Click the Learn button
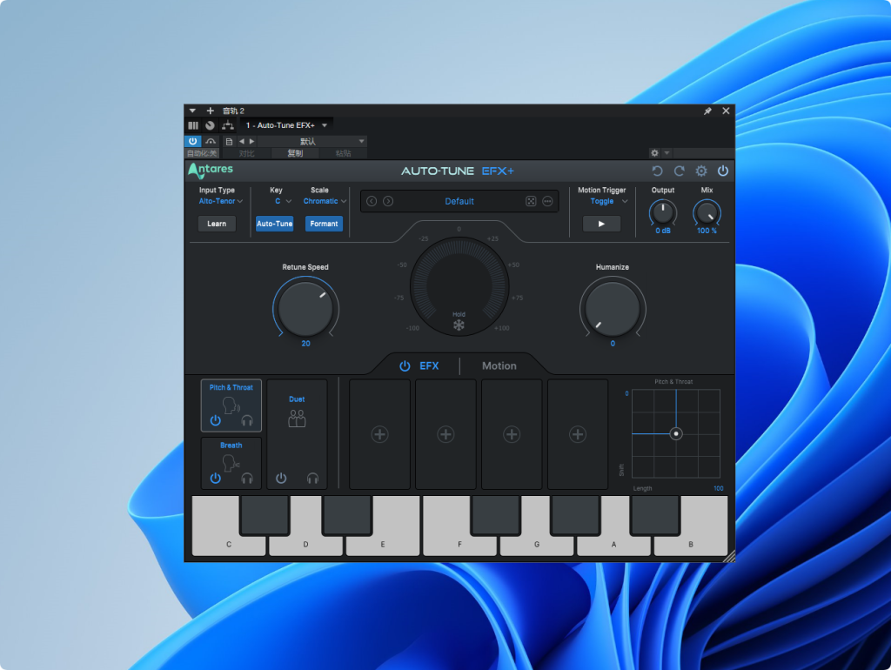891x670 pixels. [x=217, y=224]
